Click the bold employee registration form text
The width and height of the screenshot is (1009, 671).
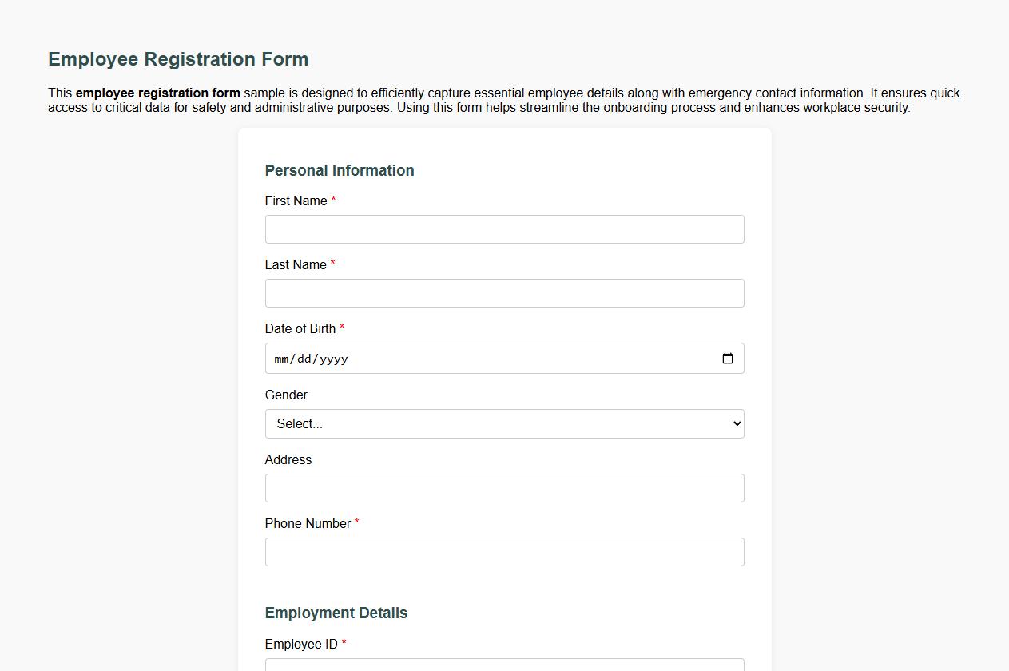(x=157, y=93)
